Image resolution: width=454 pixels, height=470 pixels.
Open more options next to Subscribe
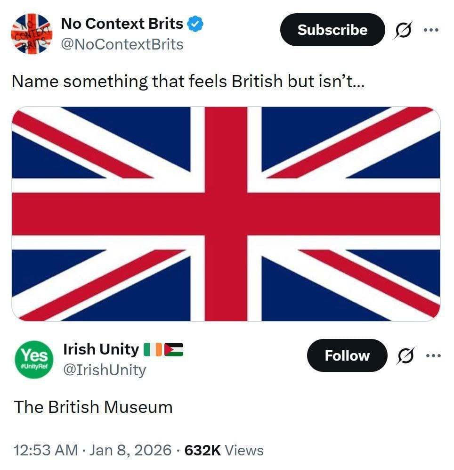pos(431,29)
